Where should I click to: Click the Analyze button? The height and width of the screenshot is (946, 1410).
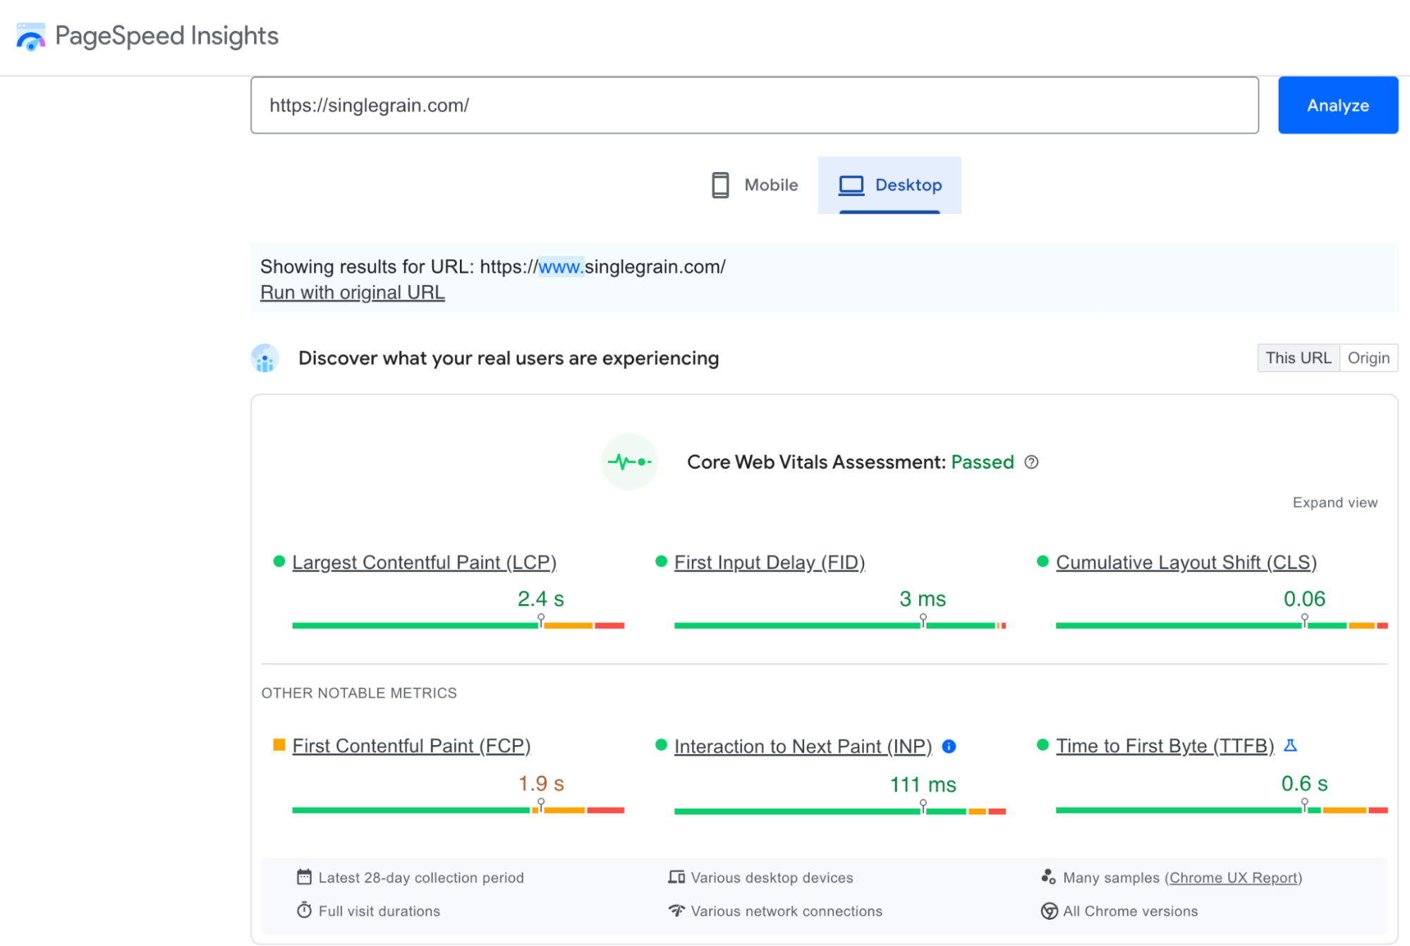(x=1338, y=105)
